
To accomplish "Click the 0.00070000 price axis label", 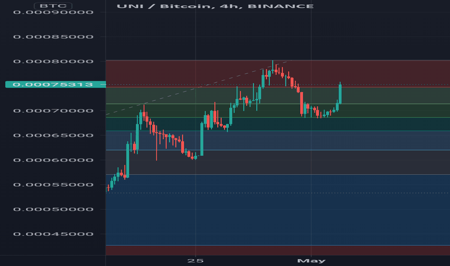I will (54, 111).
